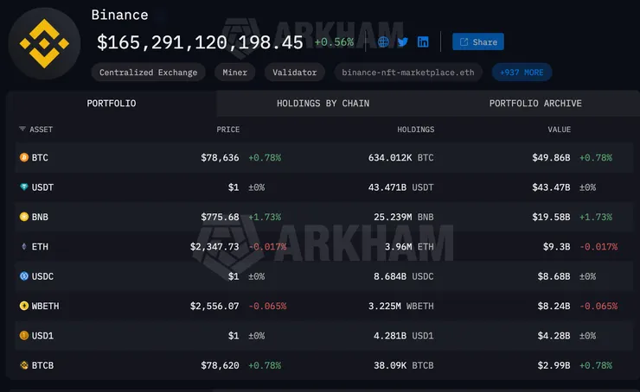
Task: Click the USDT coin icon
Action: (24, 187)
